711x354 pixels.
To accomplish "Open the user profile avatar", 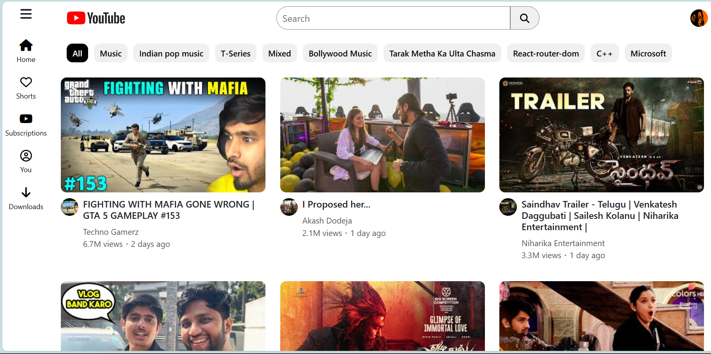I will tap(699, 18).
